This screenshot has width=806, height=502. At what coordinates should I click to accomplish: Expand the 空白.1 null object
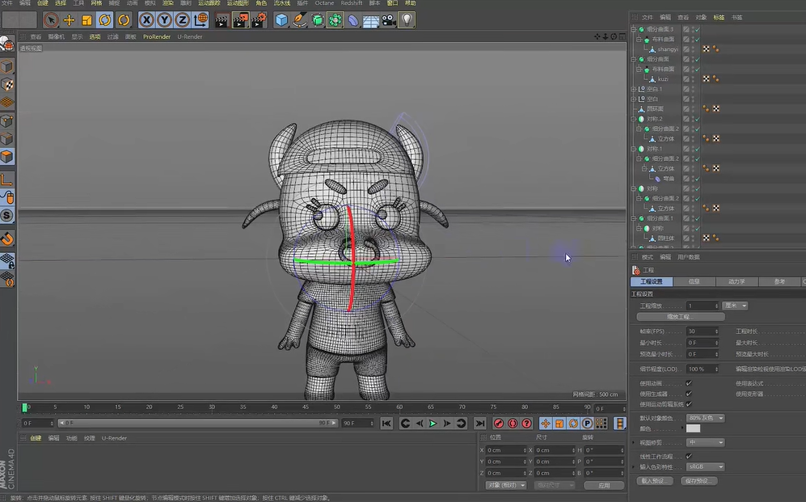pyautogui.click(x=633, y=89)
